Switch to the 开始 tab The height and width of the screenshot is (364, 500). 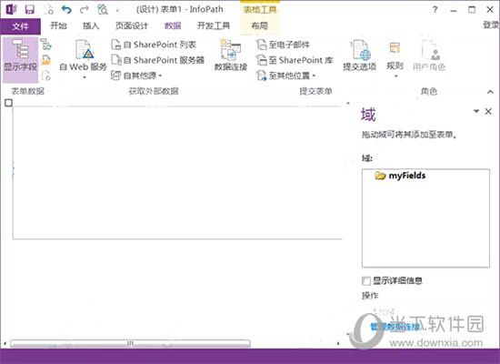coord(58,25)
